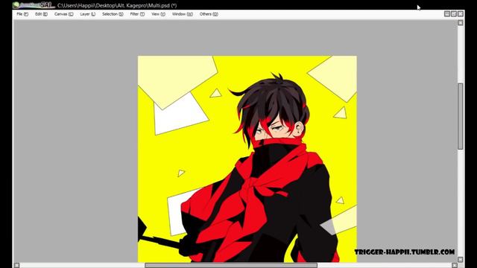
Task: Open the View menu
Action: (158, 14)
